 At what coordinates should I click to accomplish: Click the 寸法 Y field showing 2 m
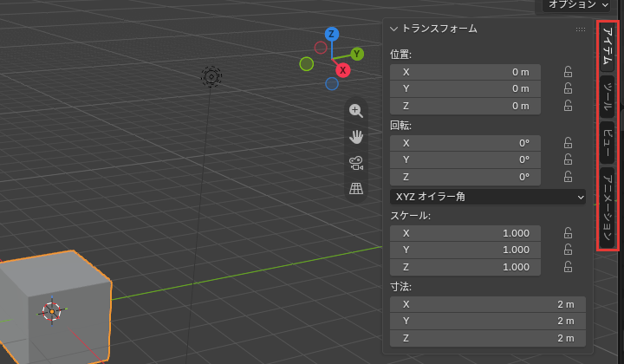point(487,321)
